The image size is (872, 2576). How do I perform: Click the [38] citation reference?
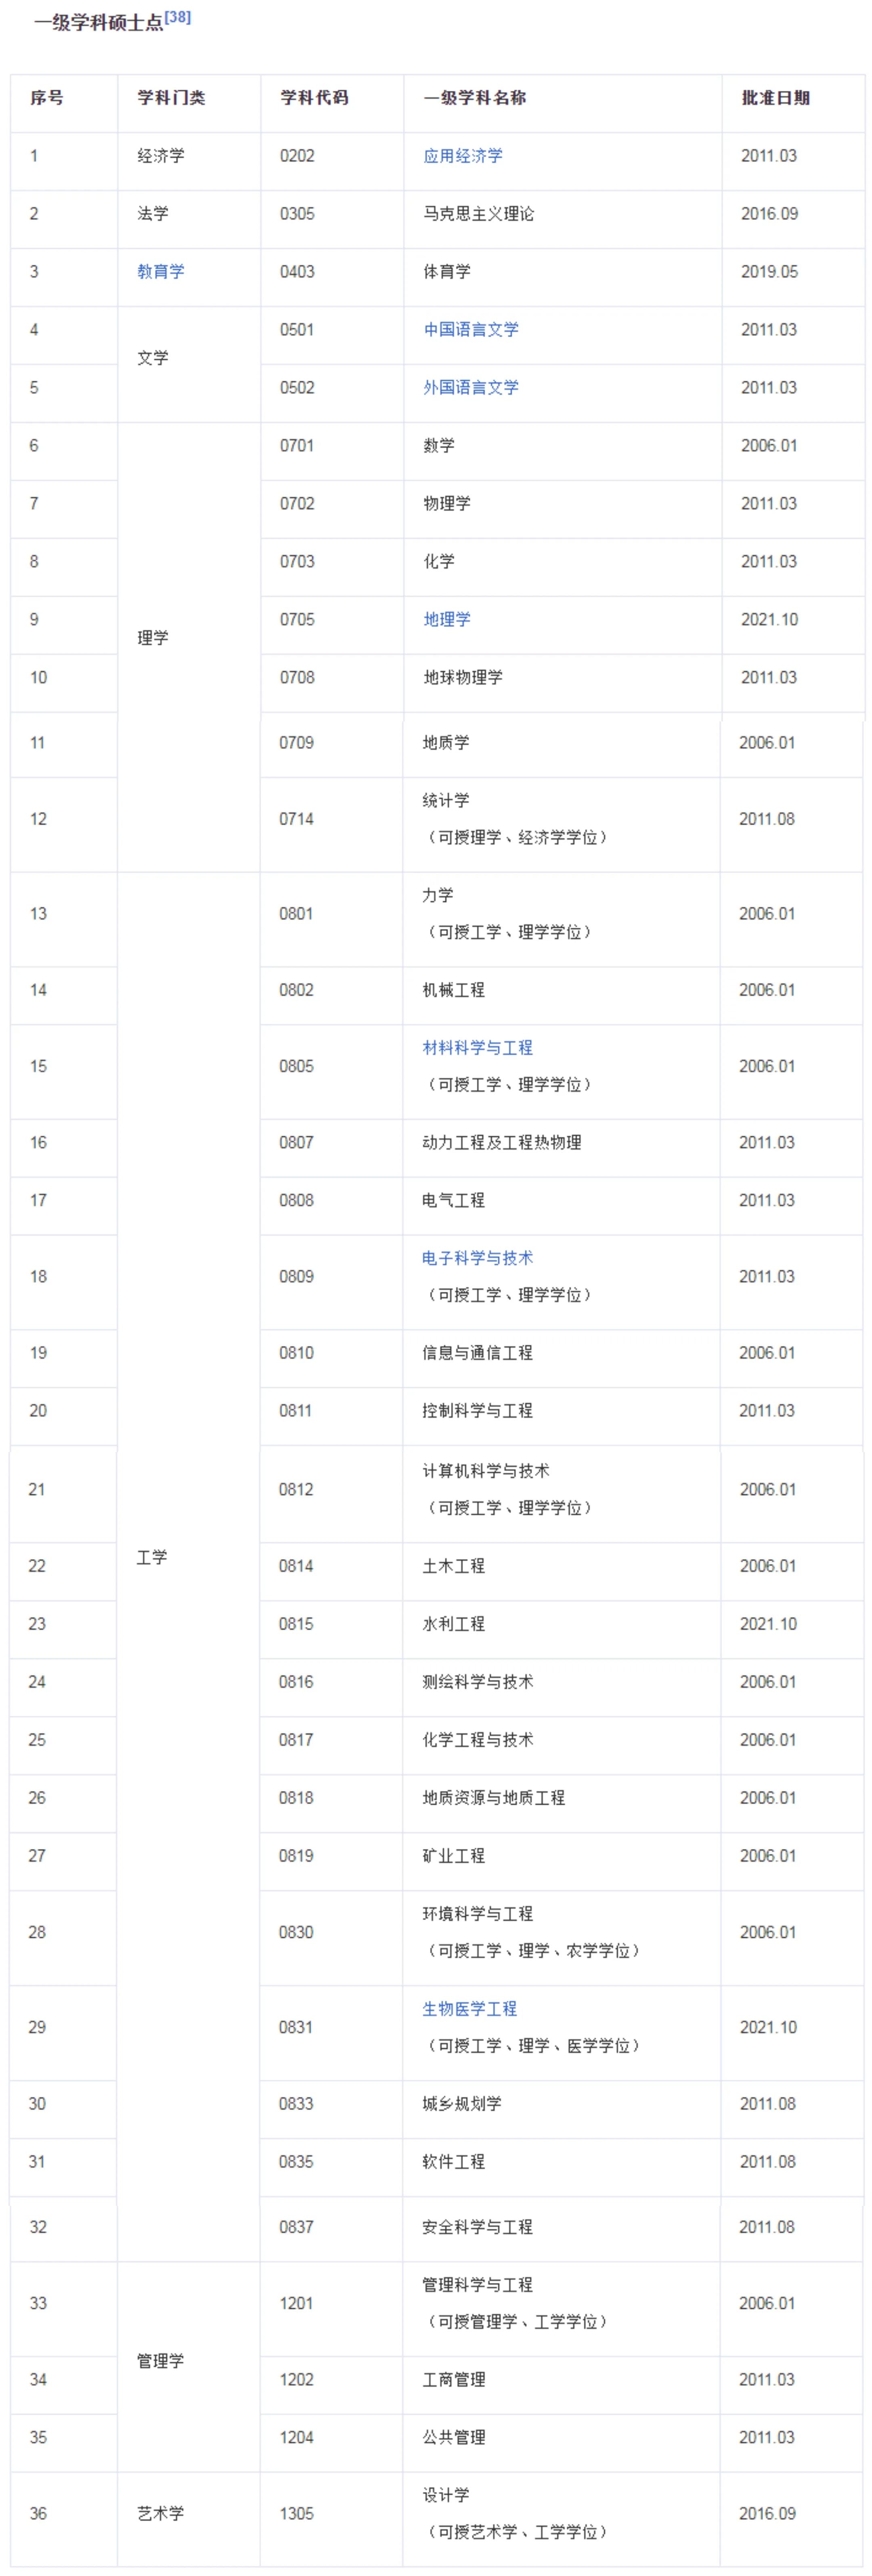pos(178,17)
